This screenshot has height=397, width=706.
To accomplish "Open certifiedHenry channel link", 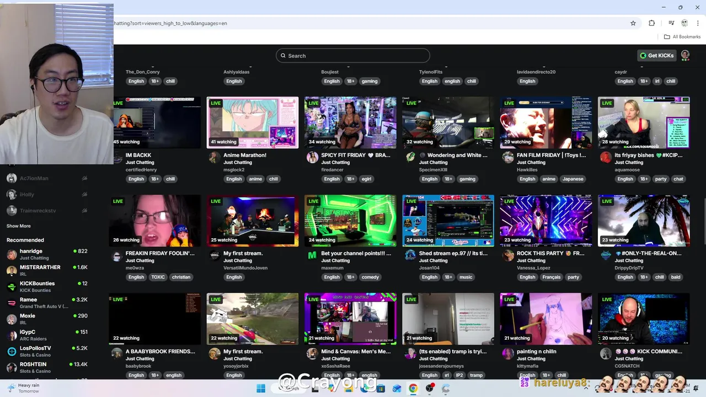I will tap(141, 170).
